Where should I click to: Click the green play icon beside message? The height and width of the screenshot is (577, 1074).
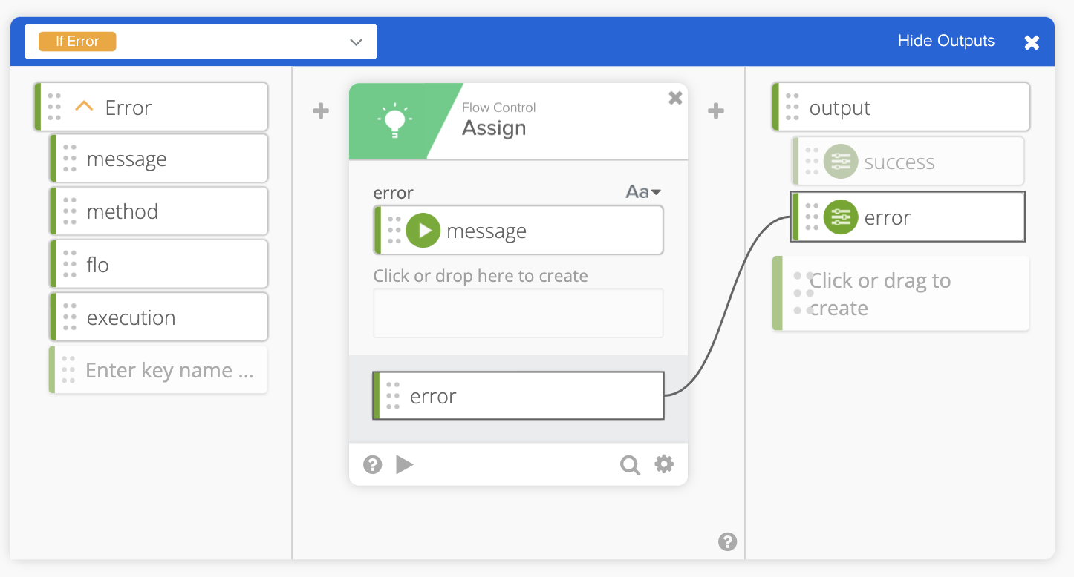423,231
